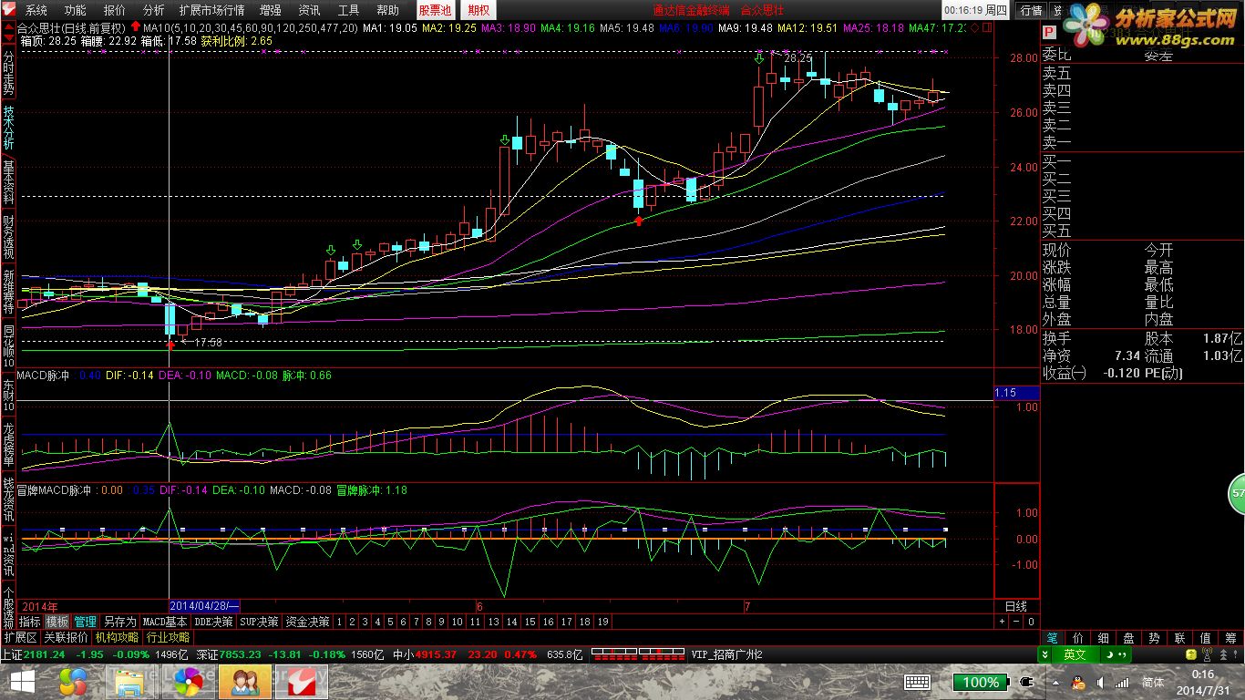
Task: Open the 增强 menu
Action: pyautogui.click(x=271, y=10)
